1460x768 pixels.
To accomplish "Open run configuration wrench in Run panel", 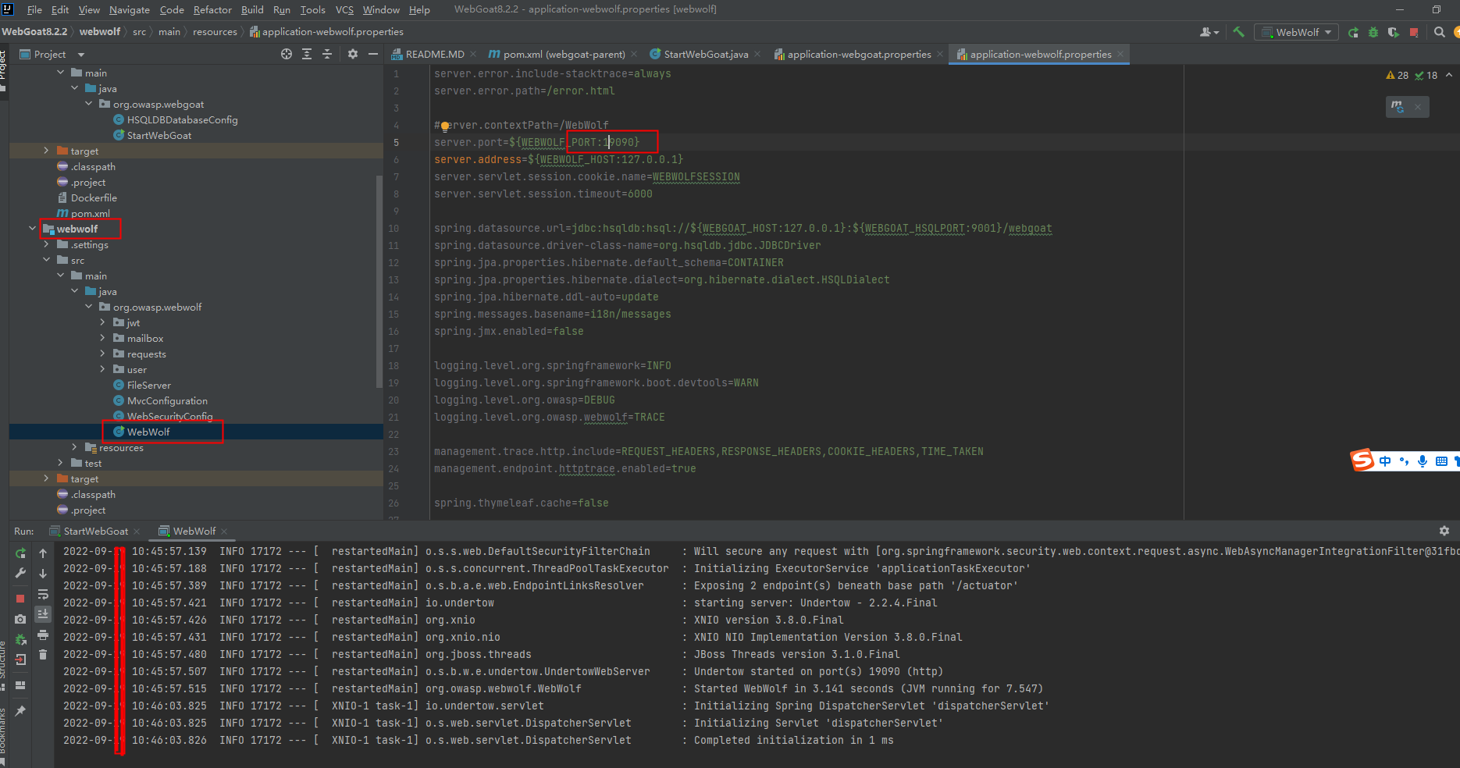I will [x=20, y=574].
